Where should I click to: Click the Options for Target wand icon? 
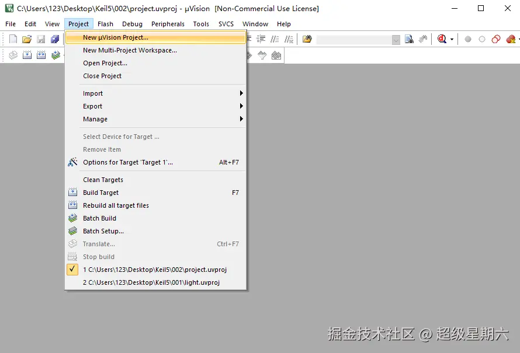pyautogui.click(x=72, y=162)
